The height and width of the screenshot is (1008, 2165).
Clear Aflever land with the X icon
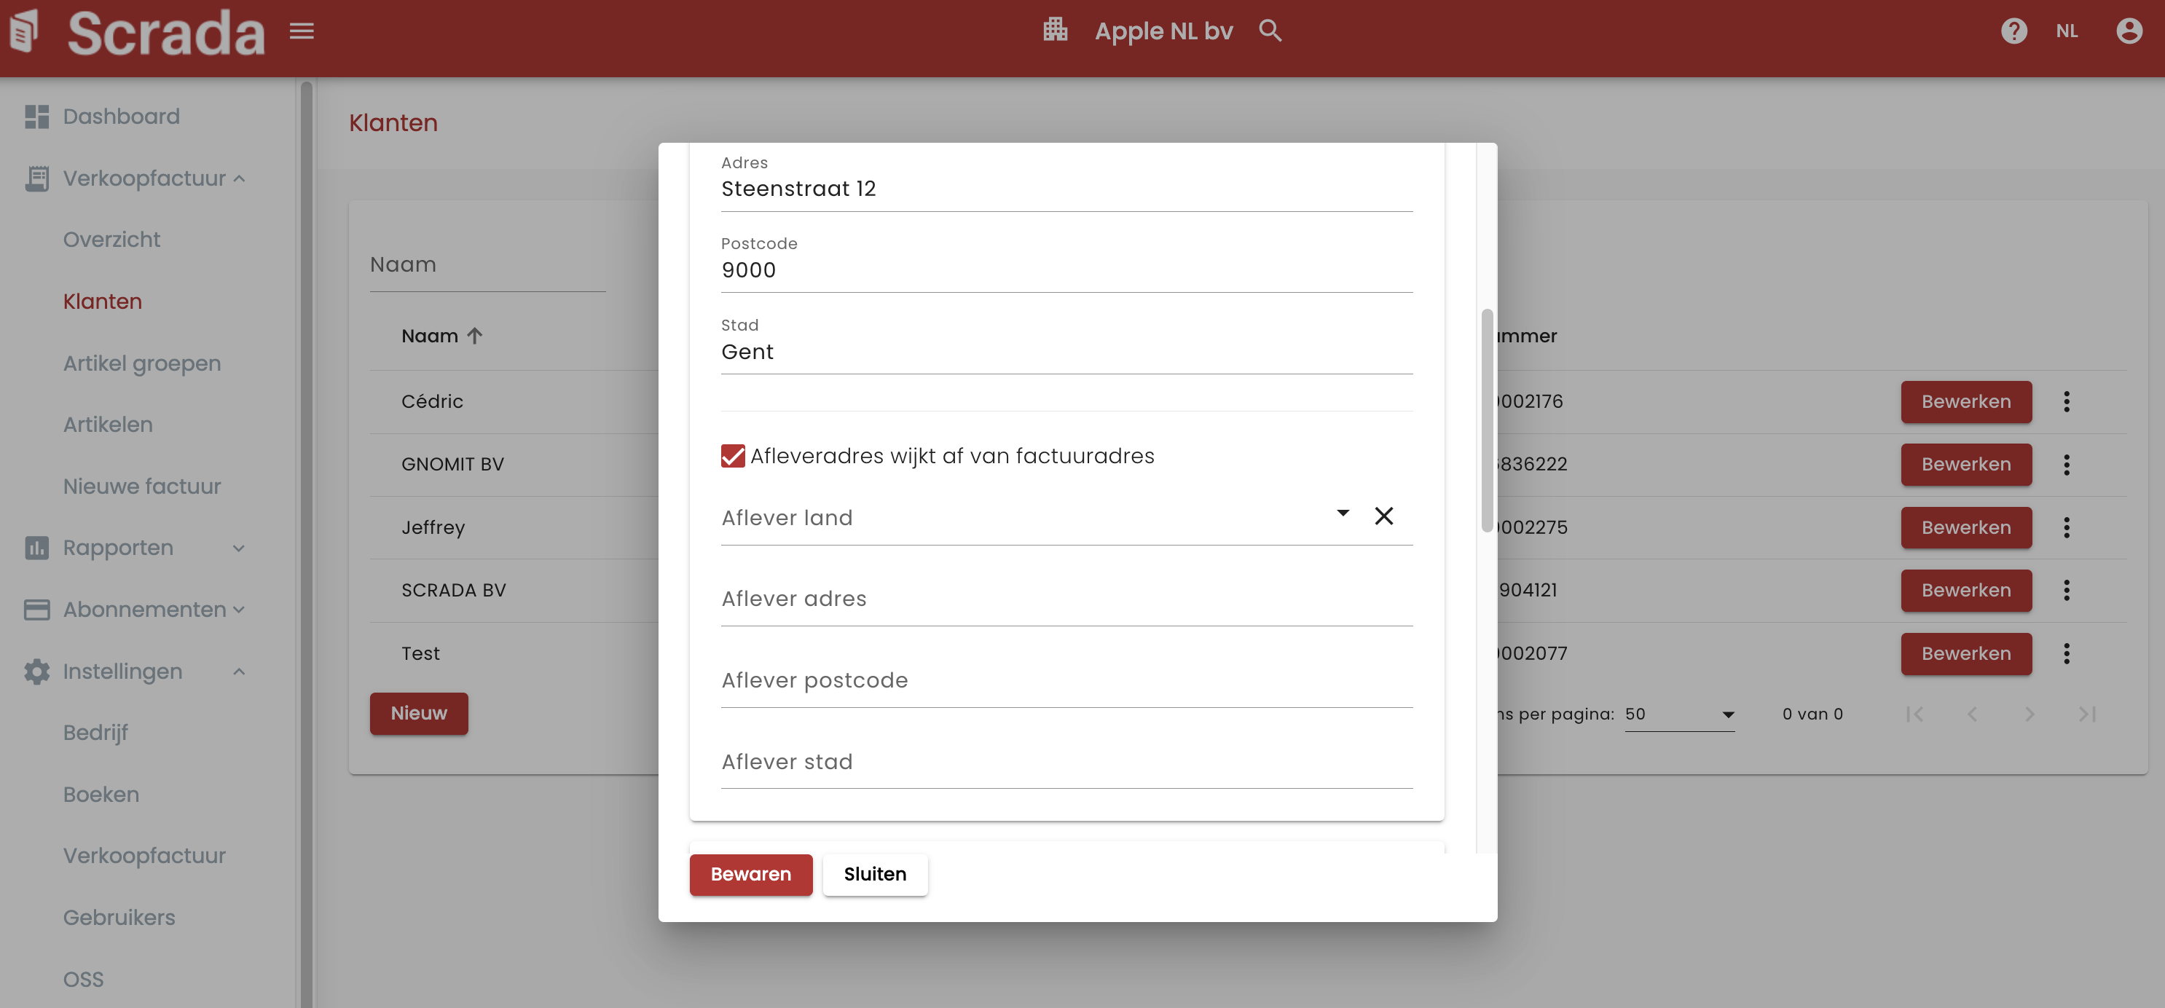pyautogui.click(x=1383, y=516)
